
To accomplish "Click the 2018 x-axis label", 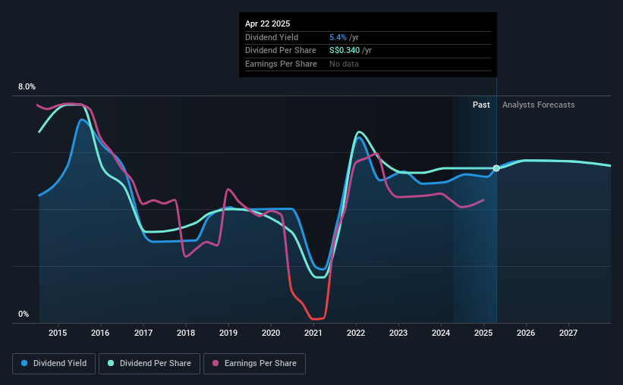I will click(186, 333).
